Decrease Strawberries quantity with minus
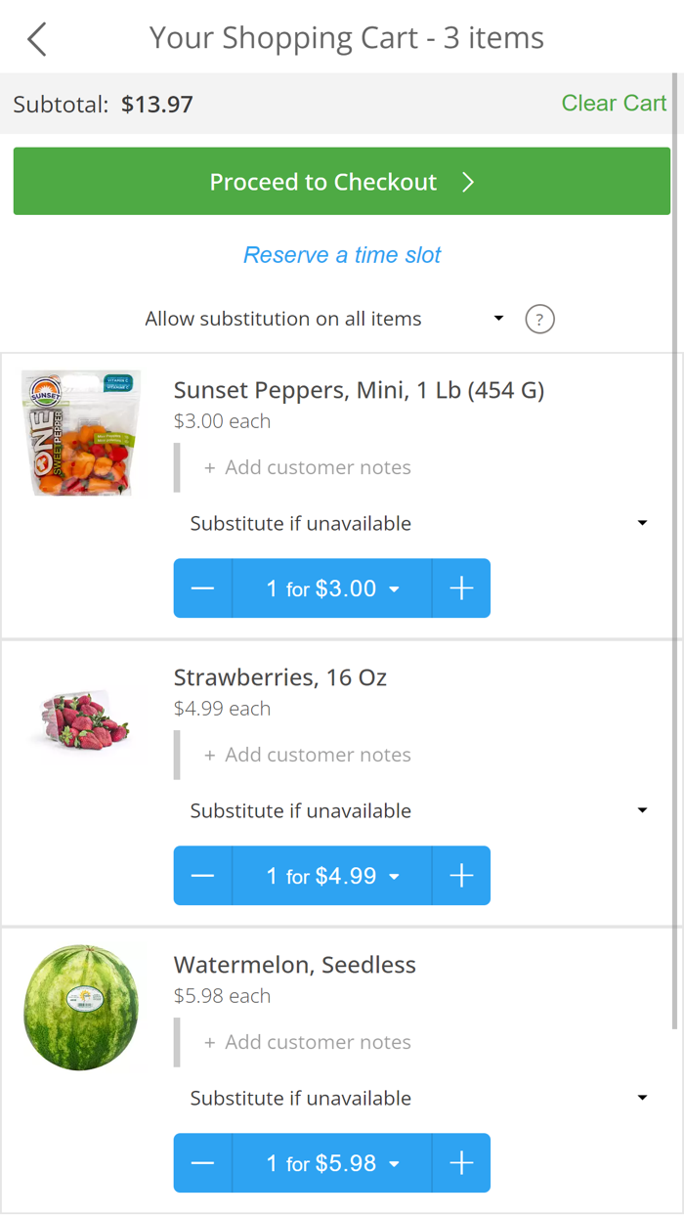Viewport: 684px width, 1216px height. 203,876
